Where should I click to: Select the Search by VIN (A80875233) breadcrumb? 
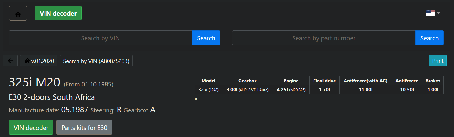96,61
